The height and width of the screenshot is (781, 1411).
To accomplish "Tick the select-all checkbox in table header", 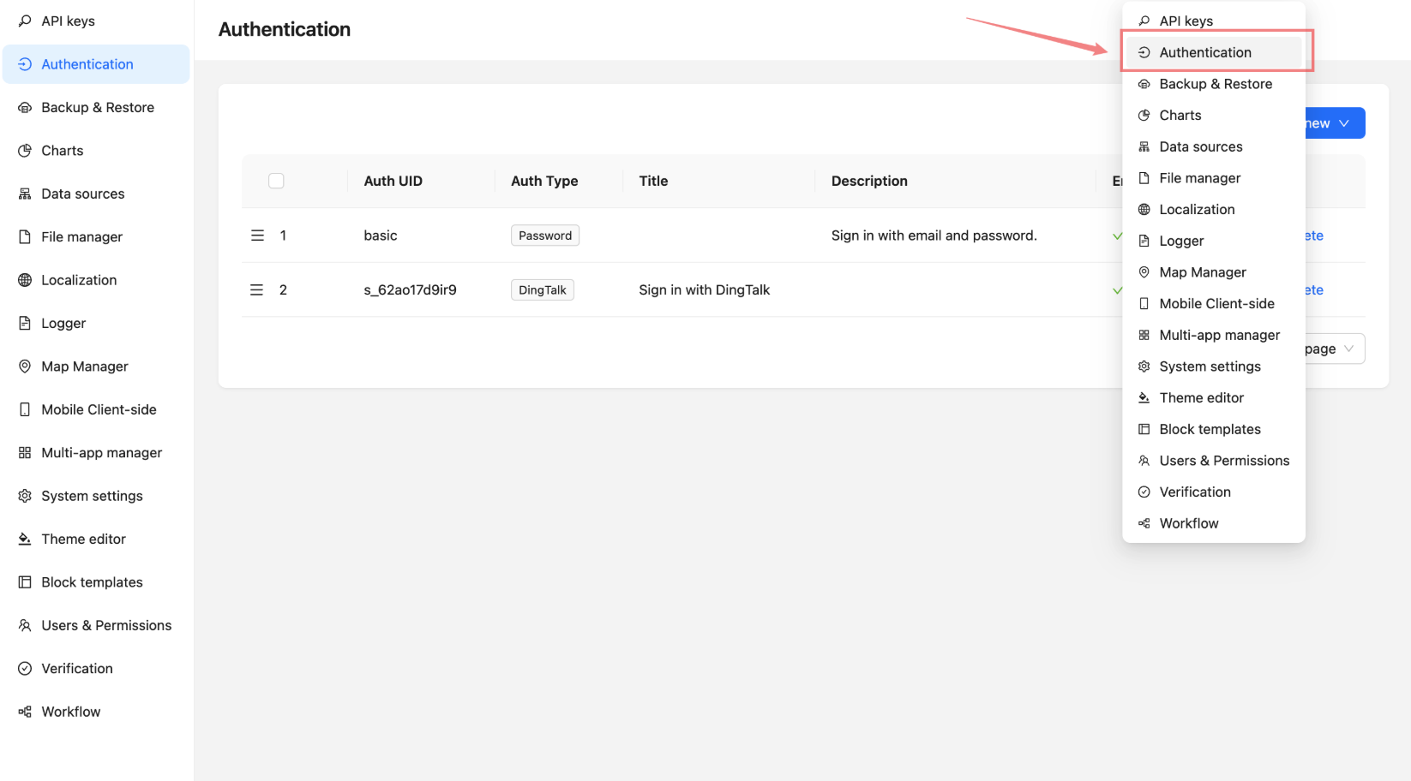I will click(x=276, y=181).
